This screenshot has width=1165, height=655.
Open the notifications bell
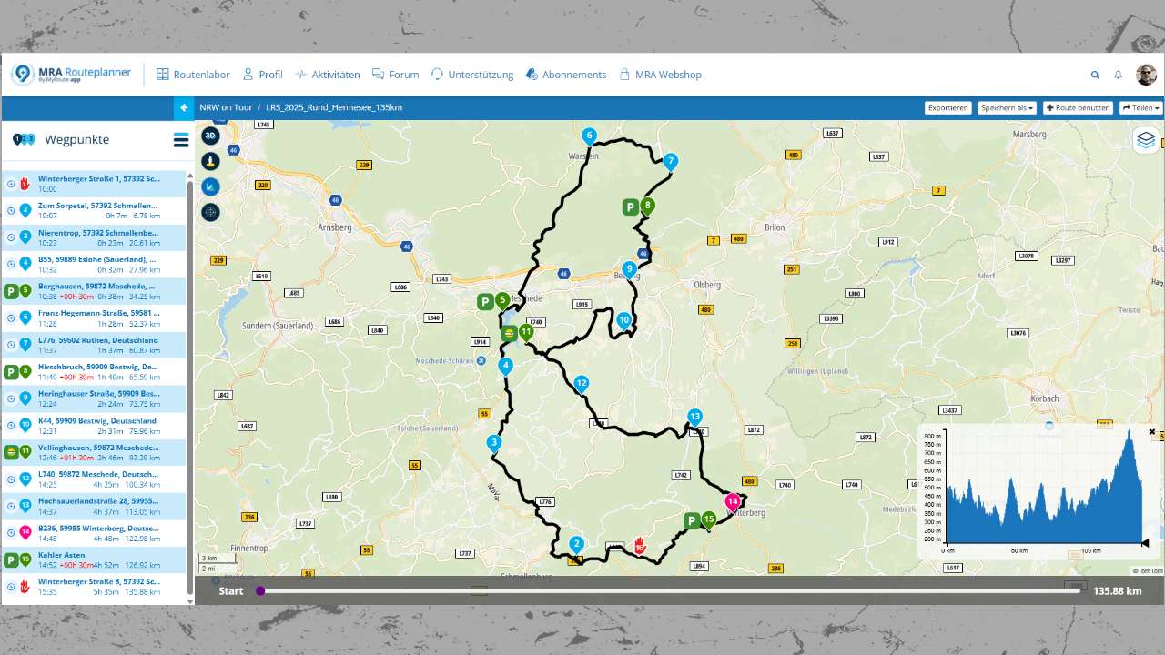pos(1119,75)
